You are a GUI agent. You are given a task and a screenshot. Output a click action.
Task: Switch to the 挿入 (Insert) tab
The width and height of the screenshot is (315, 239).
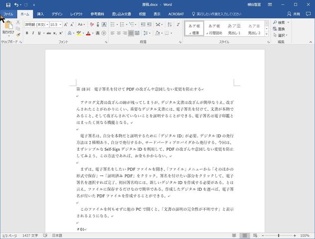pyautogui.click(x=40, y=14)
